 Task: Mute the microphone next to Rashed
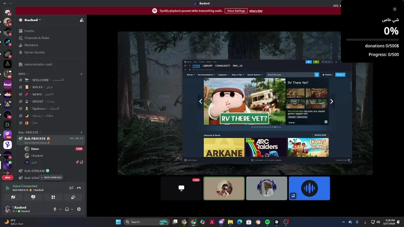[x=55, y=209]
